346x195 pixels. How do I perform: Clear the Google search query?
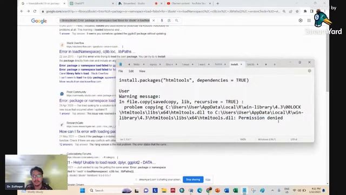pos(154,21)
